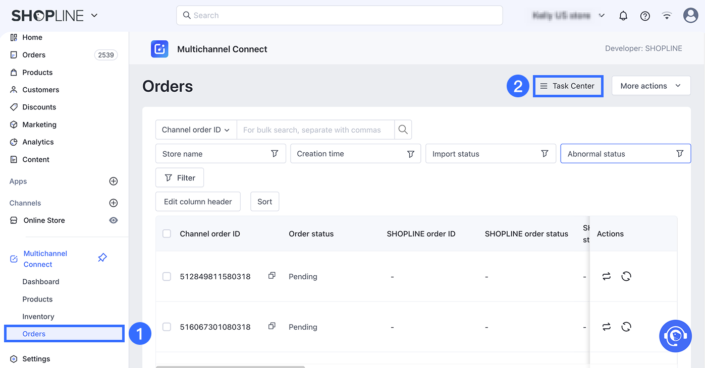Open the Import status filter dropdown

click(490, 154)
